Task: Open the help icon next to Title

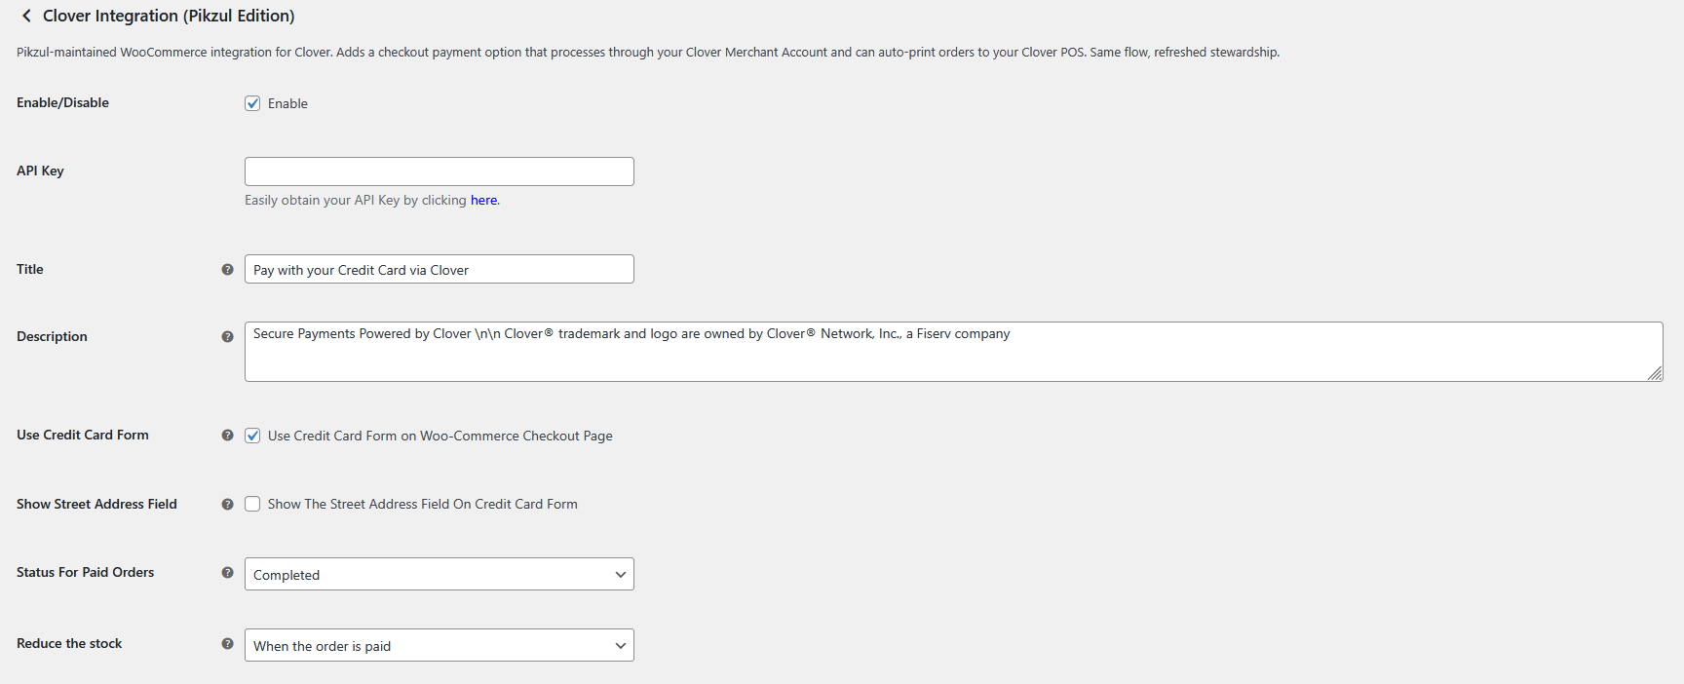Action: coord(227,269)
